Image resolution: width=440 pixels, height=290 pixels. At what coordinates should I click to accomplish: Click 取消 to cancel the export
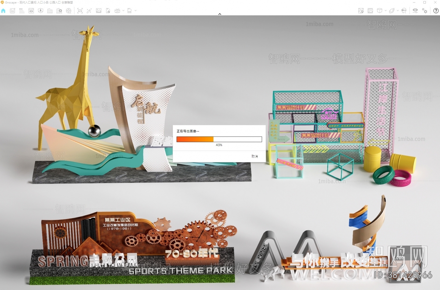[254, 156]
